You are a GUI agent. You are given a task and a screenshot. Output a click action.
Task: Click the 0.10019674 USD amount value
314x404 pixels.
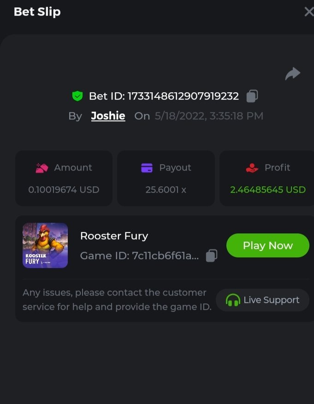point(64,190)
